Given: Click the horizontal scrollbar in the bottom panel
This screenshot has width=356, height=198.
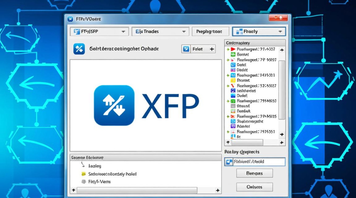Looking at the screenshot, I should 137,190.
